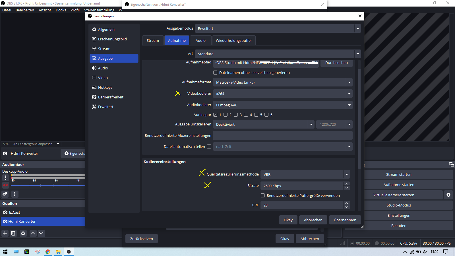Open the virtual camera configuration gear
455x256 pixels.
[448, 195]
